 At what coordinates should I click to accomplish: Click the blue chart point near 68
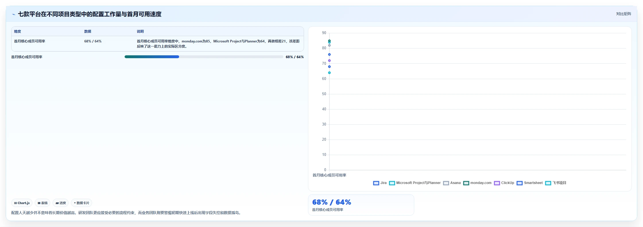tap(329, 66)
